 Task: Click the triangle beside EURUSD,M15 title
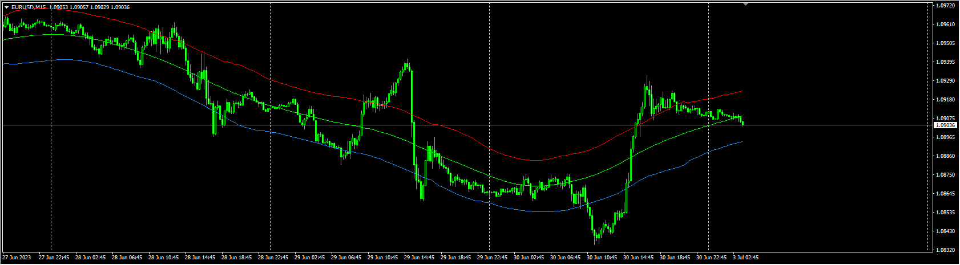tap(6, 7)
